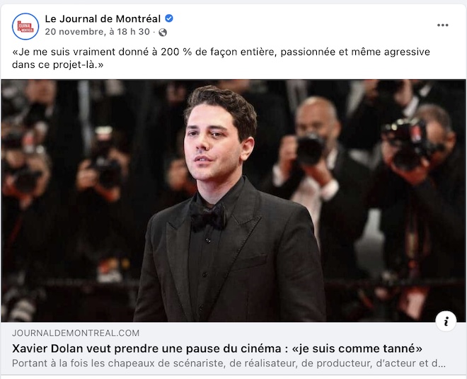This screenshot has height=379, width=467.
Task: Click the 20 novembre timestamp
Action: [x=98, y=32]
